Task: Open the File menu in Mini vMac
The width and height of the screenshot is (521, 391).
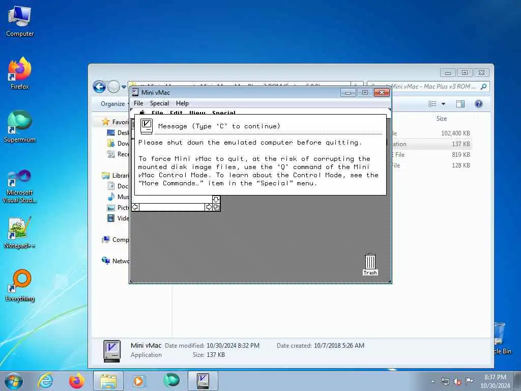Action: pyautogui.click(x=138, y=103)
